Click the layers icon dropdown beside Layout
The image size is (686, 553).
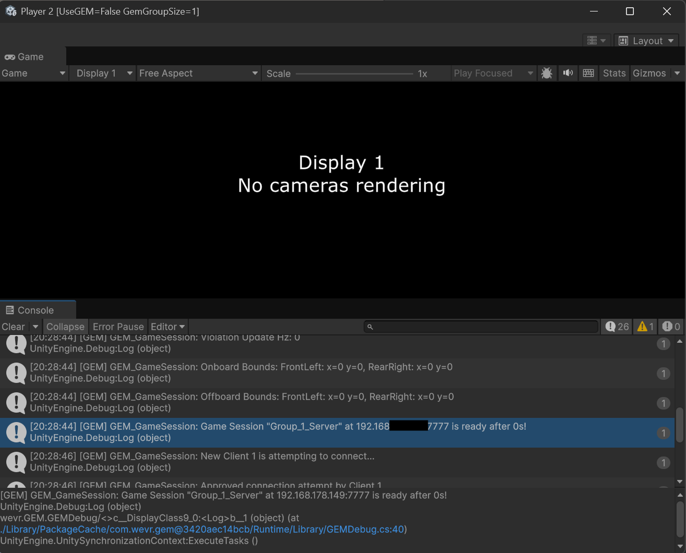tap(596, 41)
